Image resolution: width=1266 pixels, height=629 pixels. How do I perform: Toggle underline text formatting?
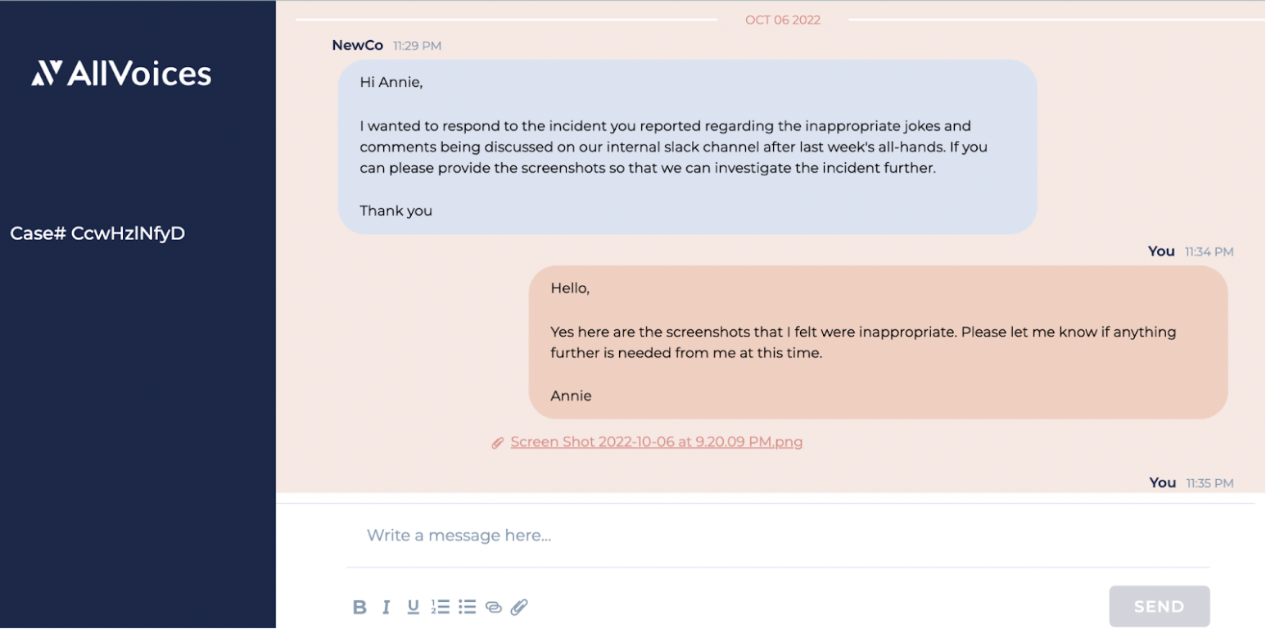pos(414,607)
